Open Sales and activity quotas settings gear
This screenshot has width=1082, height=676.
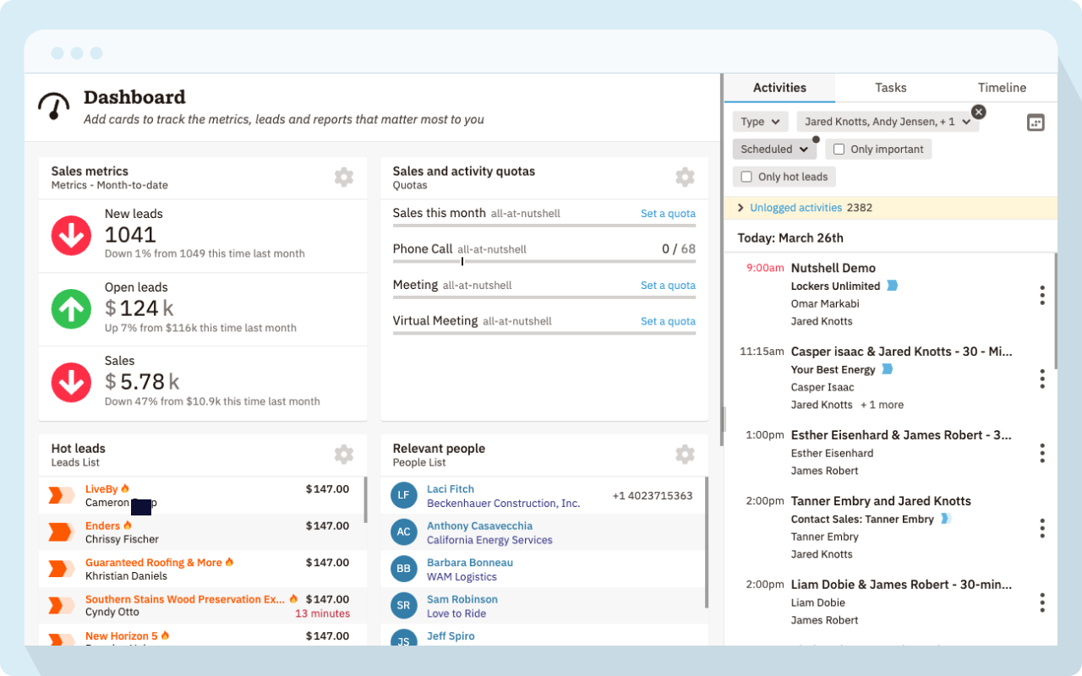(685, 177)
